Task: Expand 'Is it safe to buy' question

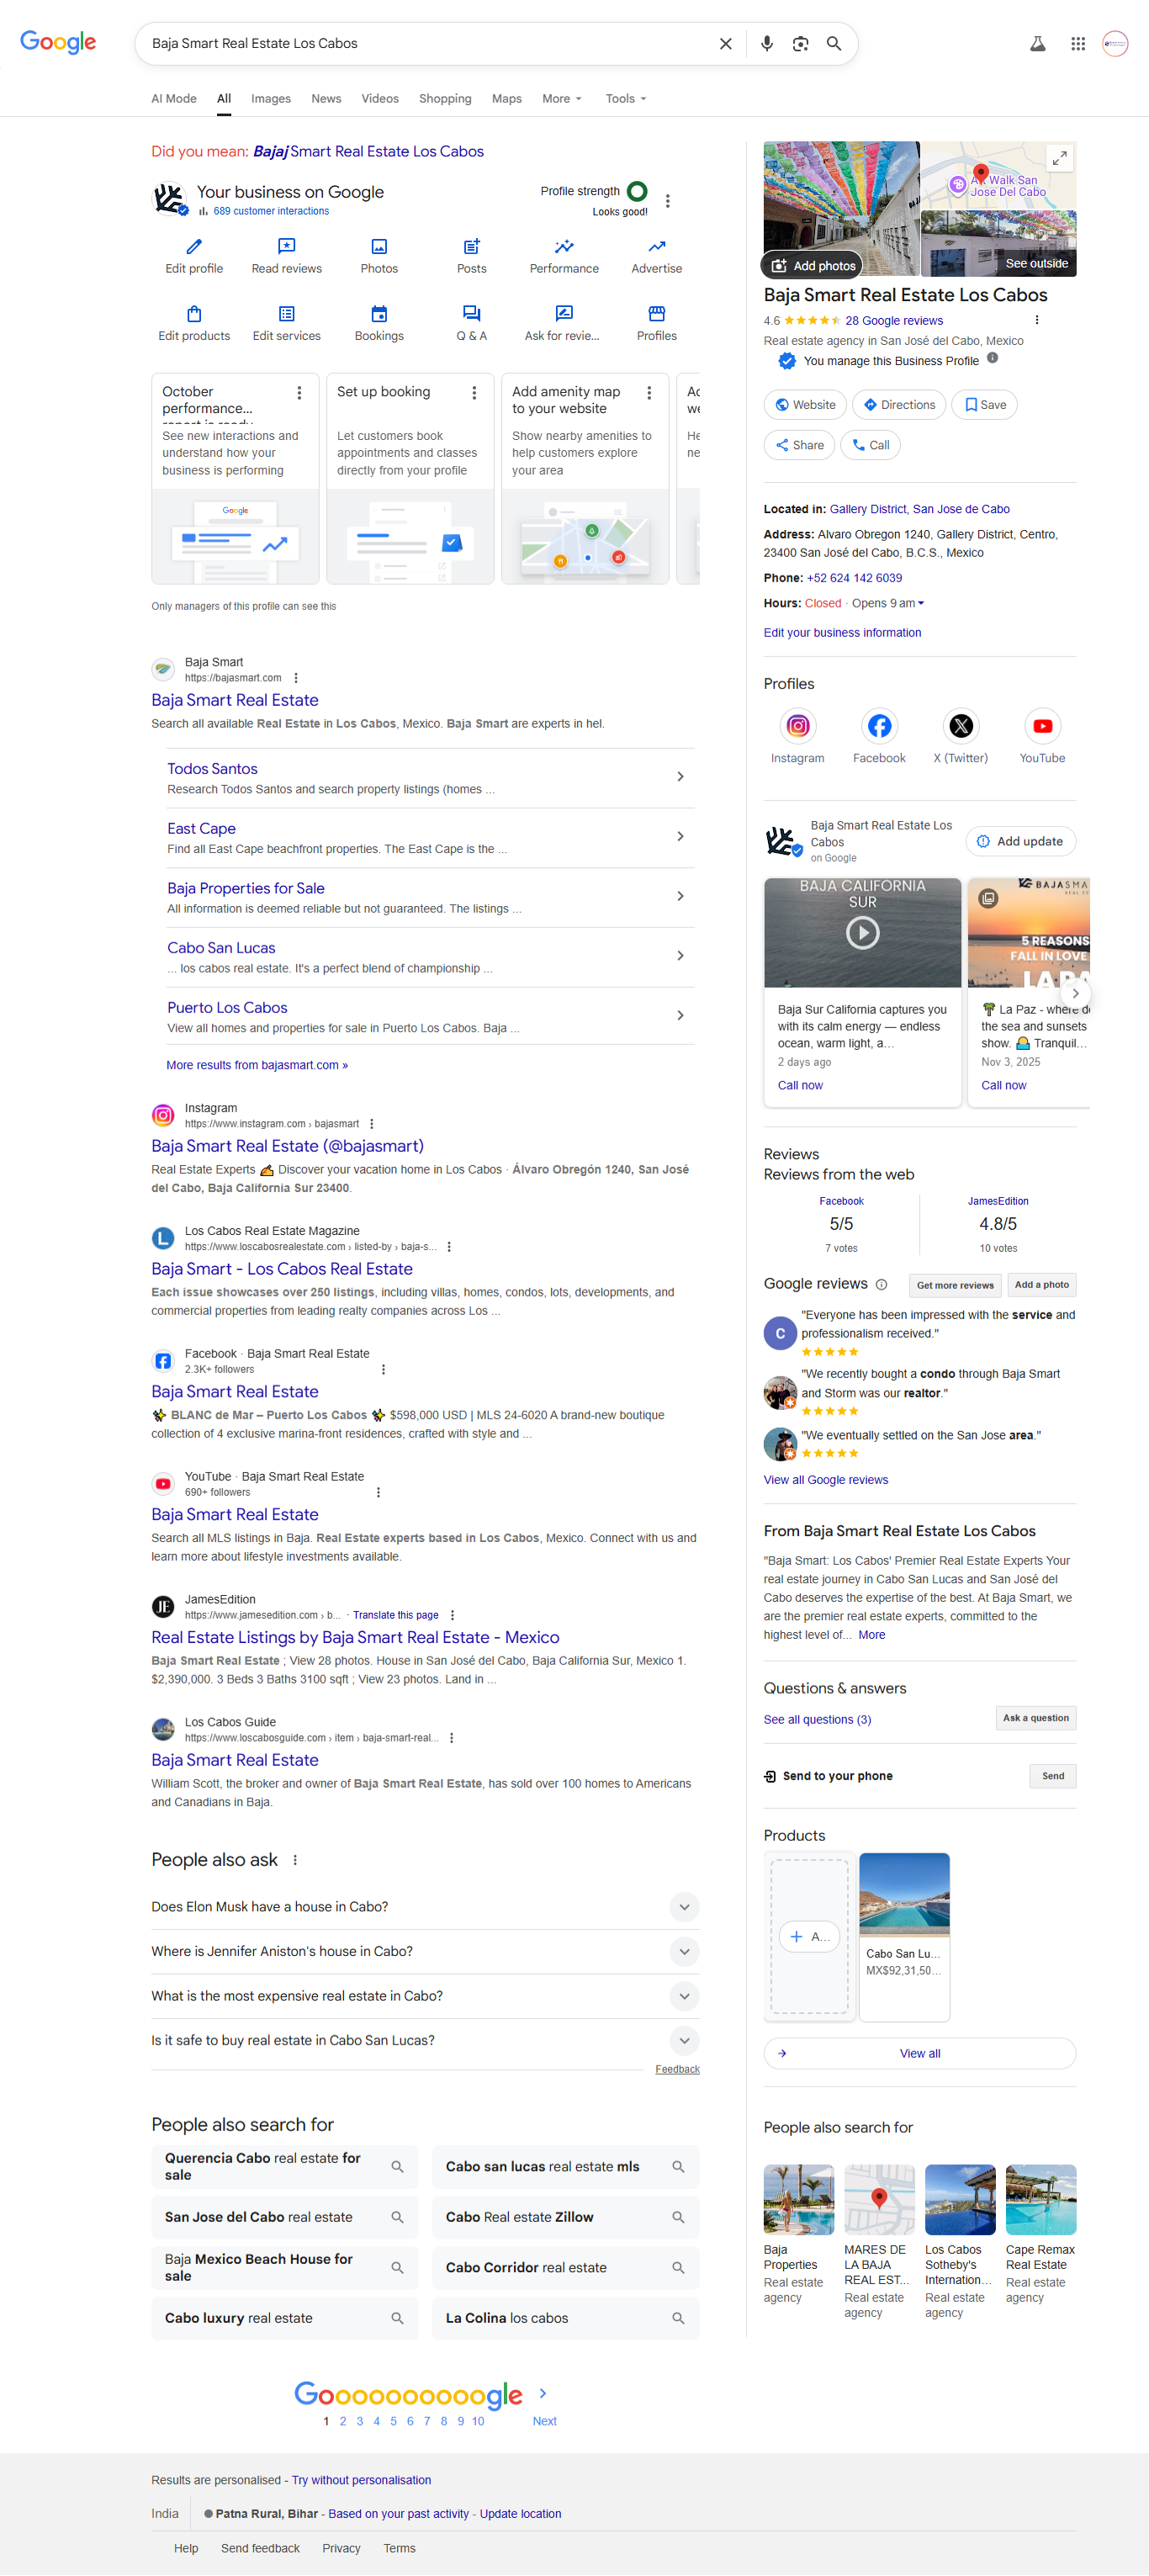Action: coord(683,2040)
